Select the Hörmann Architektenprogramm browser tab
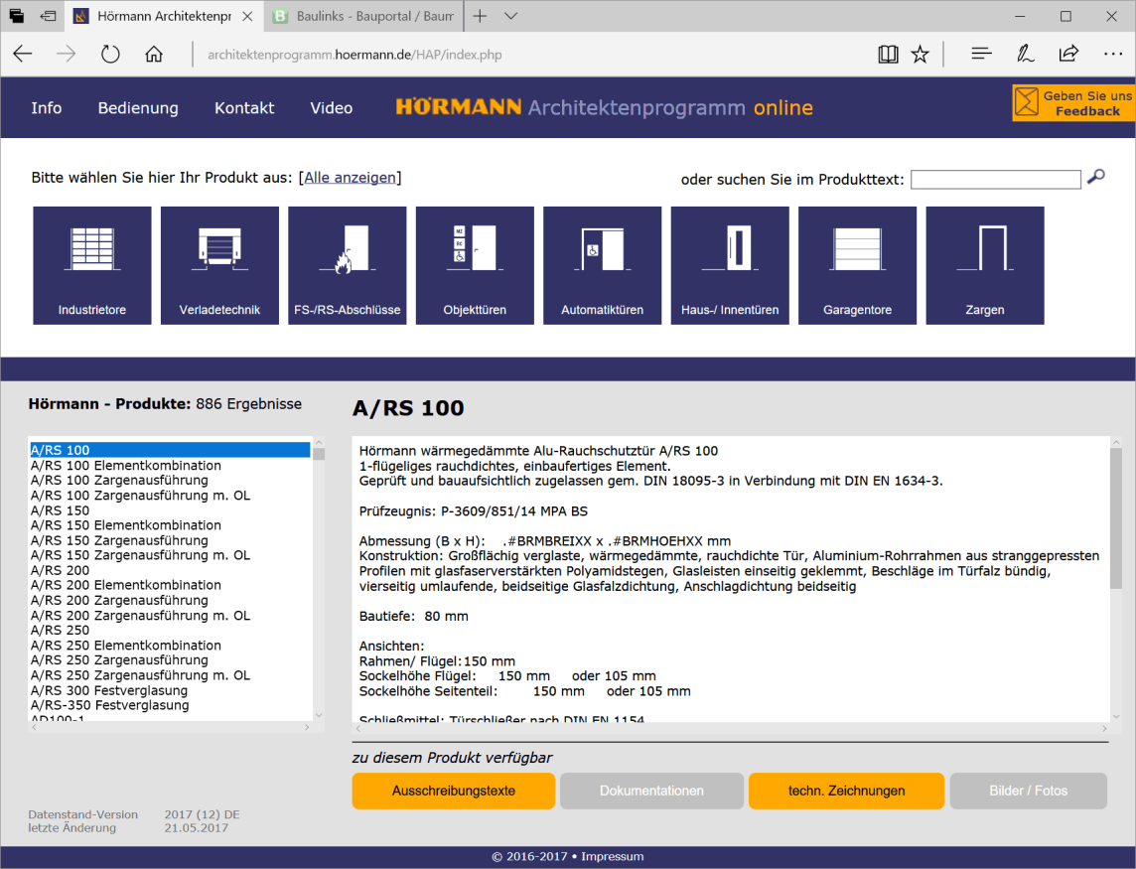 (164, 16)
